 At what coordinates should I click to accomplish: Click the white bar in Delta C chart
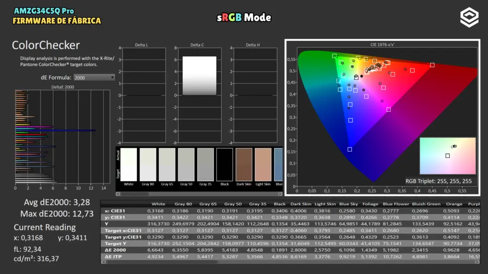click(199, 76)
